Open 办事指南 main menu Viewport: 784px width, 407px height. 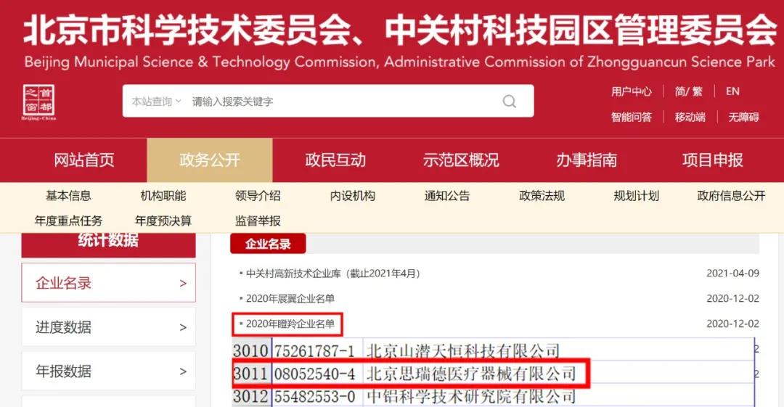[x=587, y=160]
